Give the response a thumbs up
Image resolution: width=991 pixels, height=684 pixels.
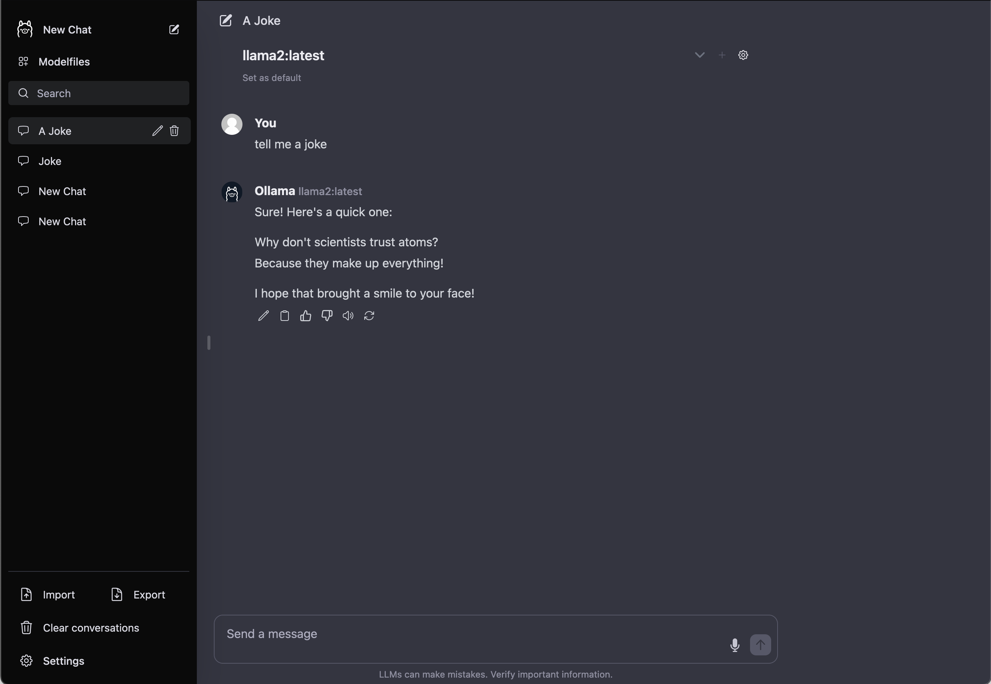305,316
